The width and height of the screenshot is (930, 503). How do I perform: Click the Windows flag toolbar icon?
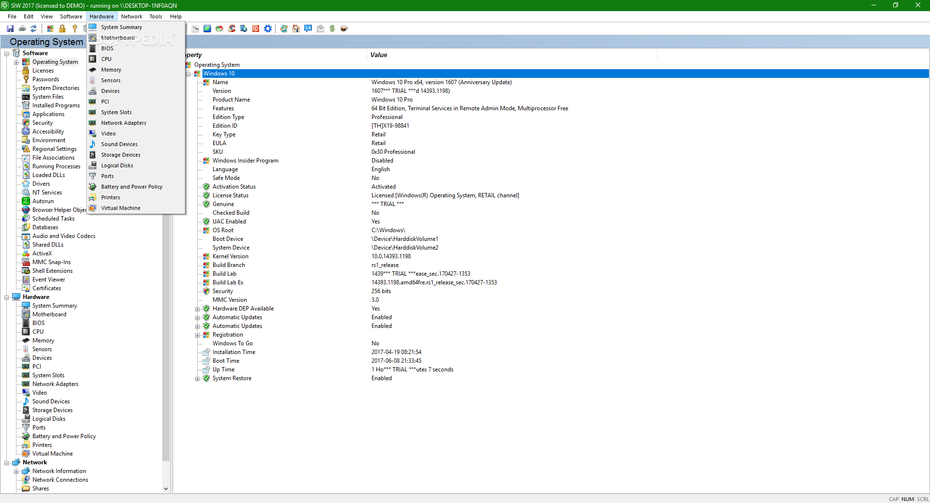click(x=50, y=29)
